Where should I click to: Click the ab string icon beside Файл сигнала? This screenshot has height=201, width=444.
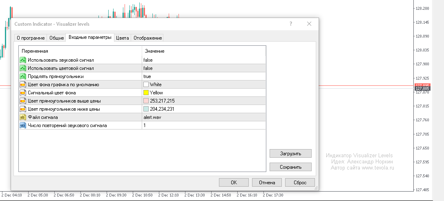(22, 117)
